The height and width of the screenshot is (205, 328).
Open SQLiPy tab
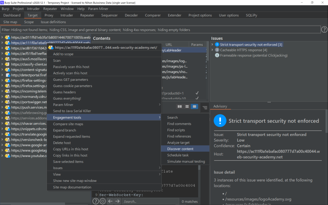(x=251, y=15)
